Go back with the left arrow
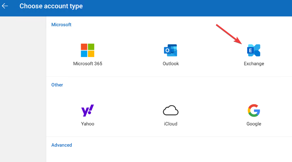Viewport: 292px width, 162px height. pyautogui.click(x=5, y=6)
